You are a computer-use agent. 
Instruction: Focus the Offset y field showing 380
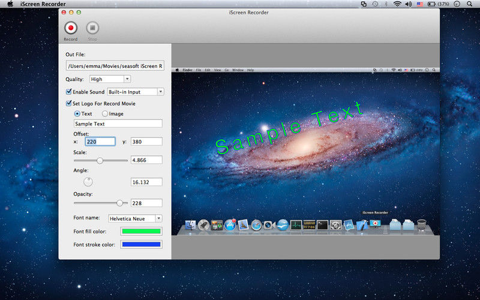pyautogui.click(x=146, y=142)
